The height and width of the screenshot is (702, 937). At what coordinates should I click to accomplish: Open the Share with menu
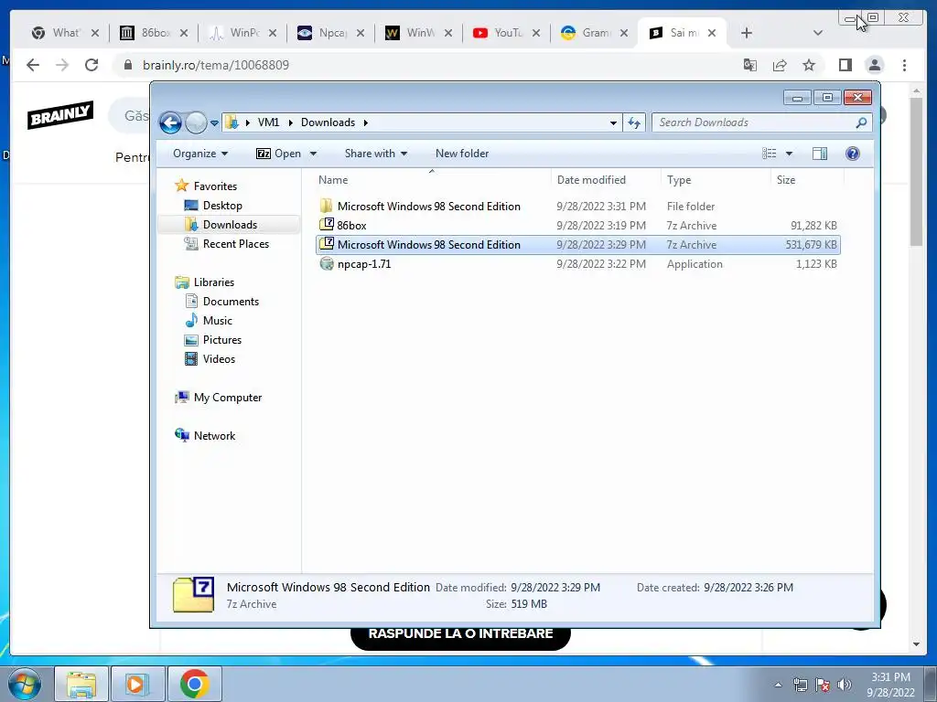click(x=376, y=154)
